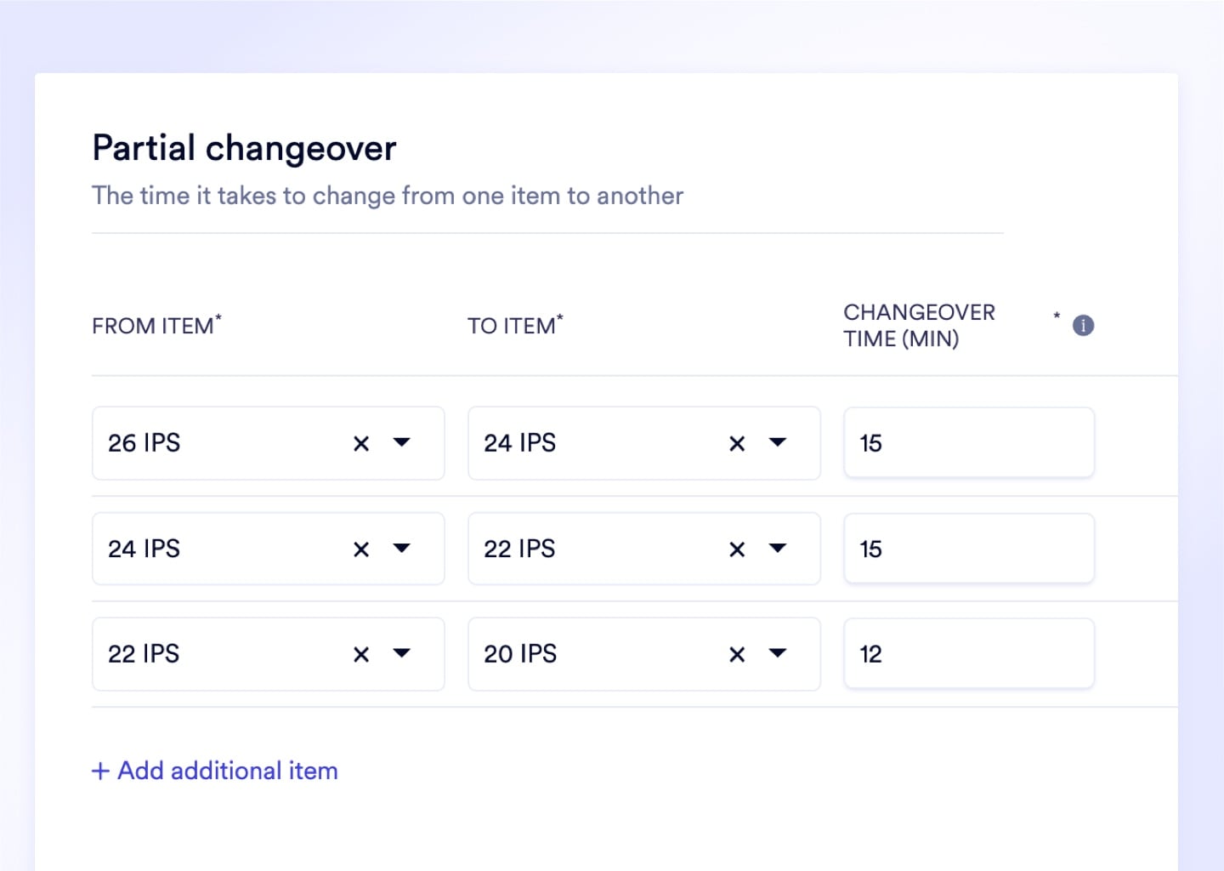Expand the first row 24 IPS to-item dropdown
The image size is (1224, 871).
(778, 442)
